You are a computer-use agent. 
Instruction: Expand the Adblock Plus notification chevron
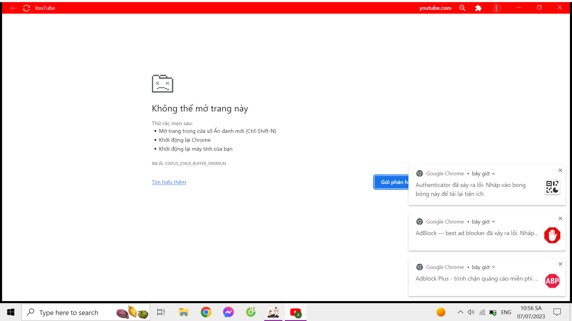click(x=493, y=267)
